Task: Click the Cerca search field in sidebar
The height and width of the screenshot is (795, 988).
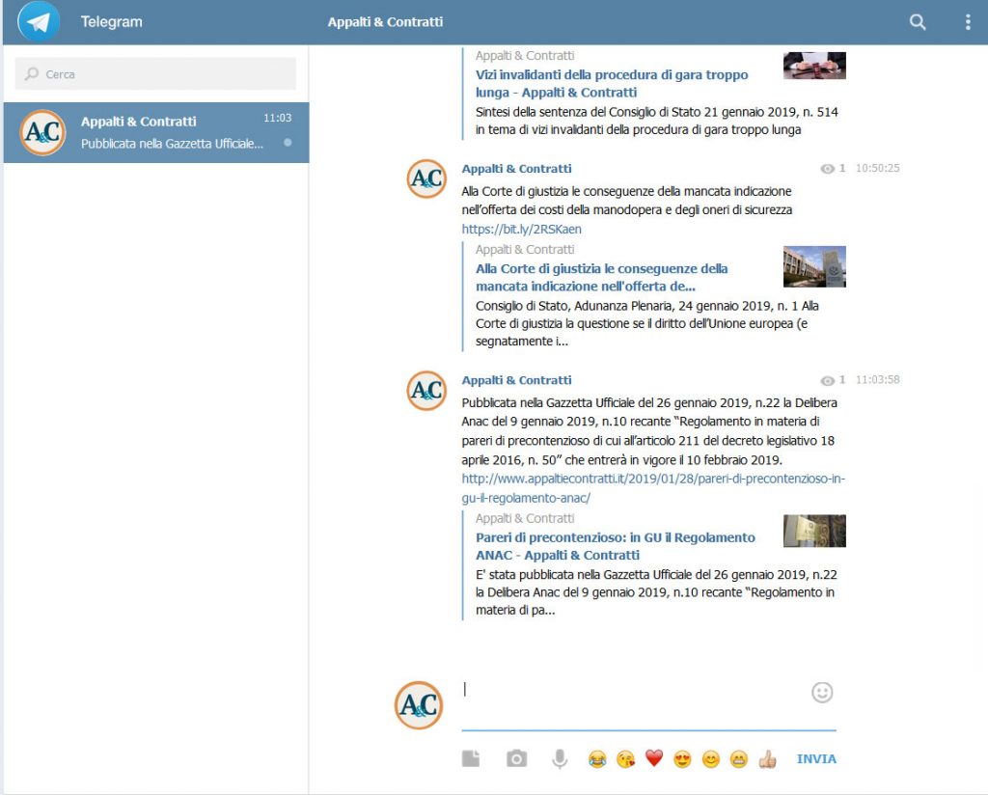Action: point(155,73)
